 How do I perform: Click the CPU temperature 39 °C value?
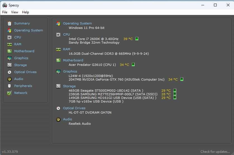[128, 39]
